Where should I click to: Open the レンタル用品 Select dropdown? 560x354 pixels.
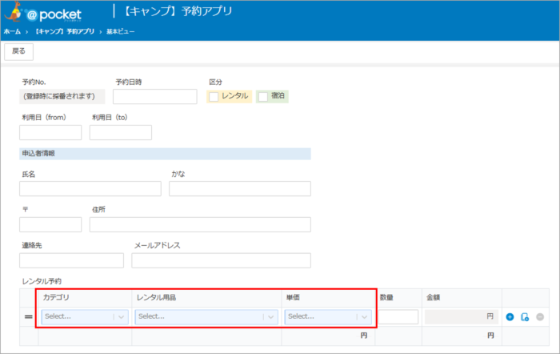click(x=206, y=317)
